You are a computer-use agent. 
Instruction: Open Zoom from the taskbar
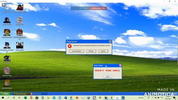point(60,98)
